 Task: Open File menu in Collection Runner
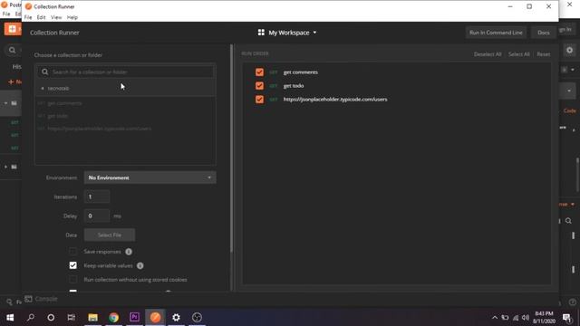[x=28, y=17]
